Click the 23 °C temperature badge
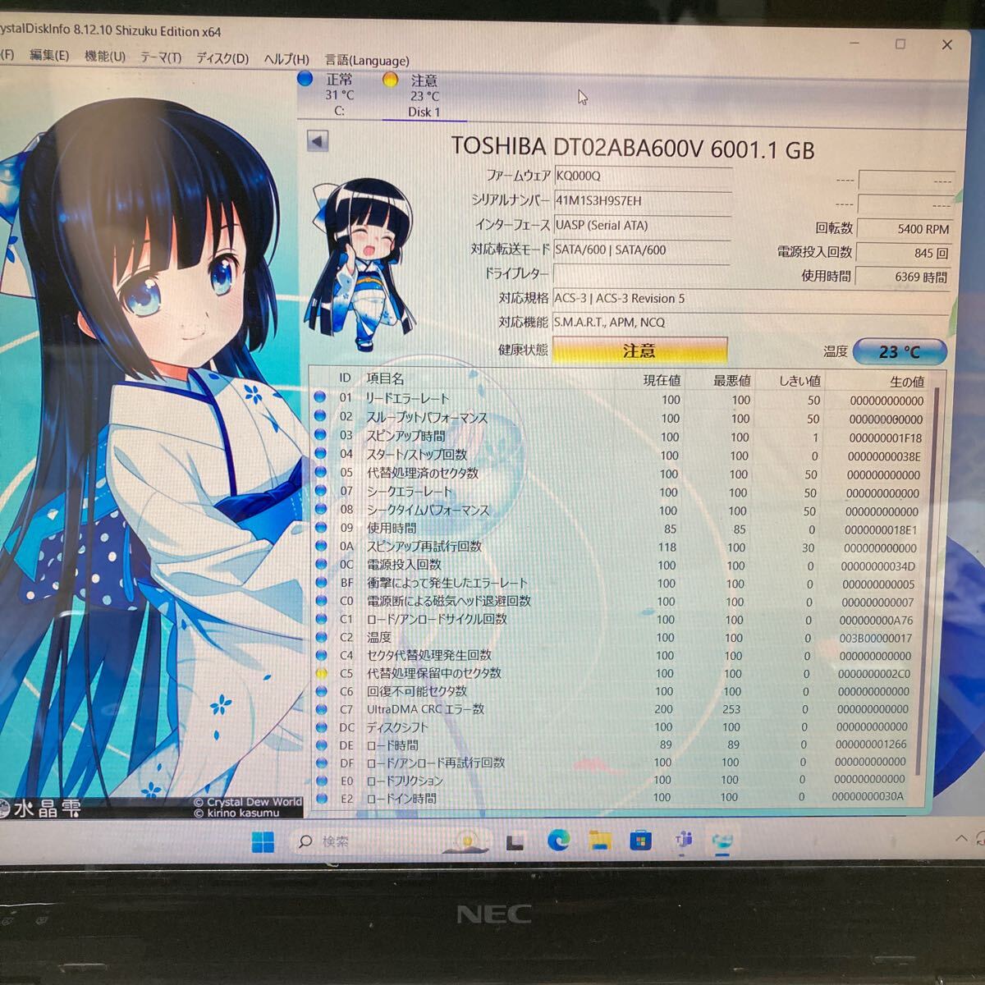The image size is (985, 985). coord(900,351)
